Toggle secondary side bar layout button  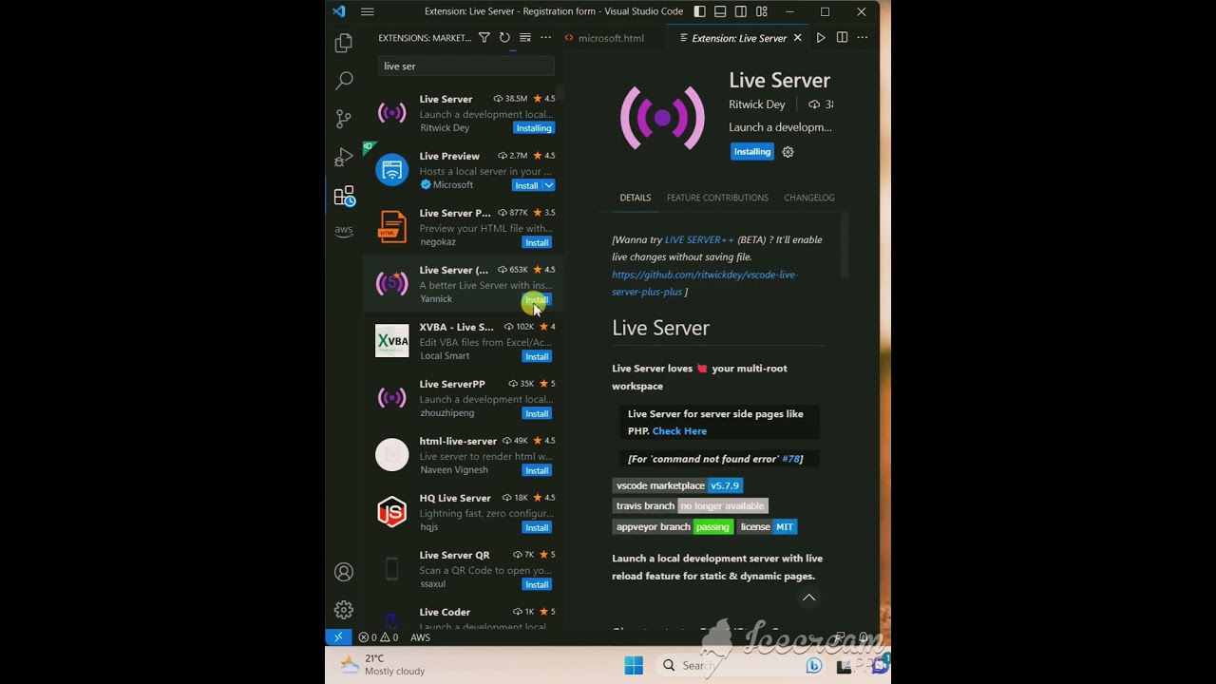coord(740,11)
